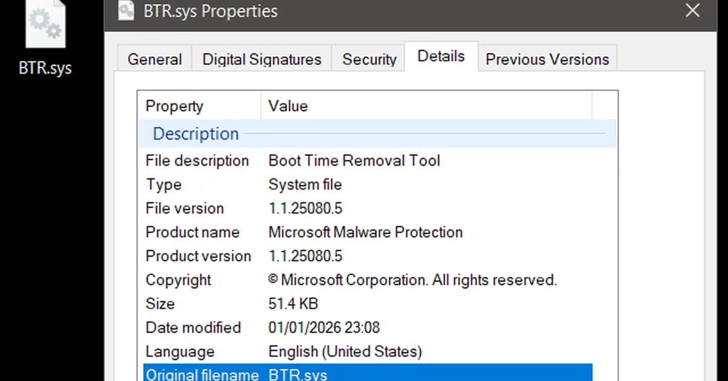Select the highlighted Original filename row
Image resolution: width=728 pixels, height=381 pixels.
pos(368,373)
